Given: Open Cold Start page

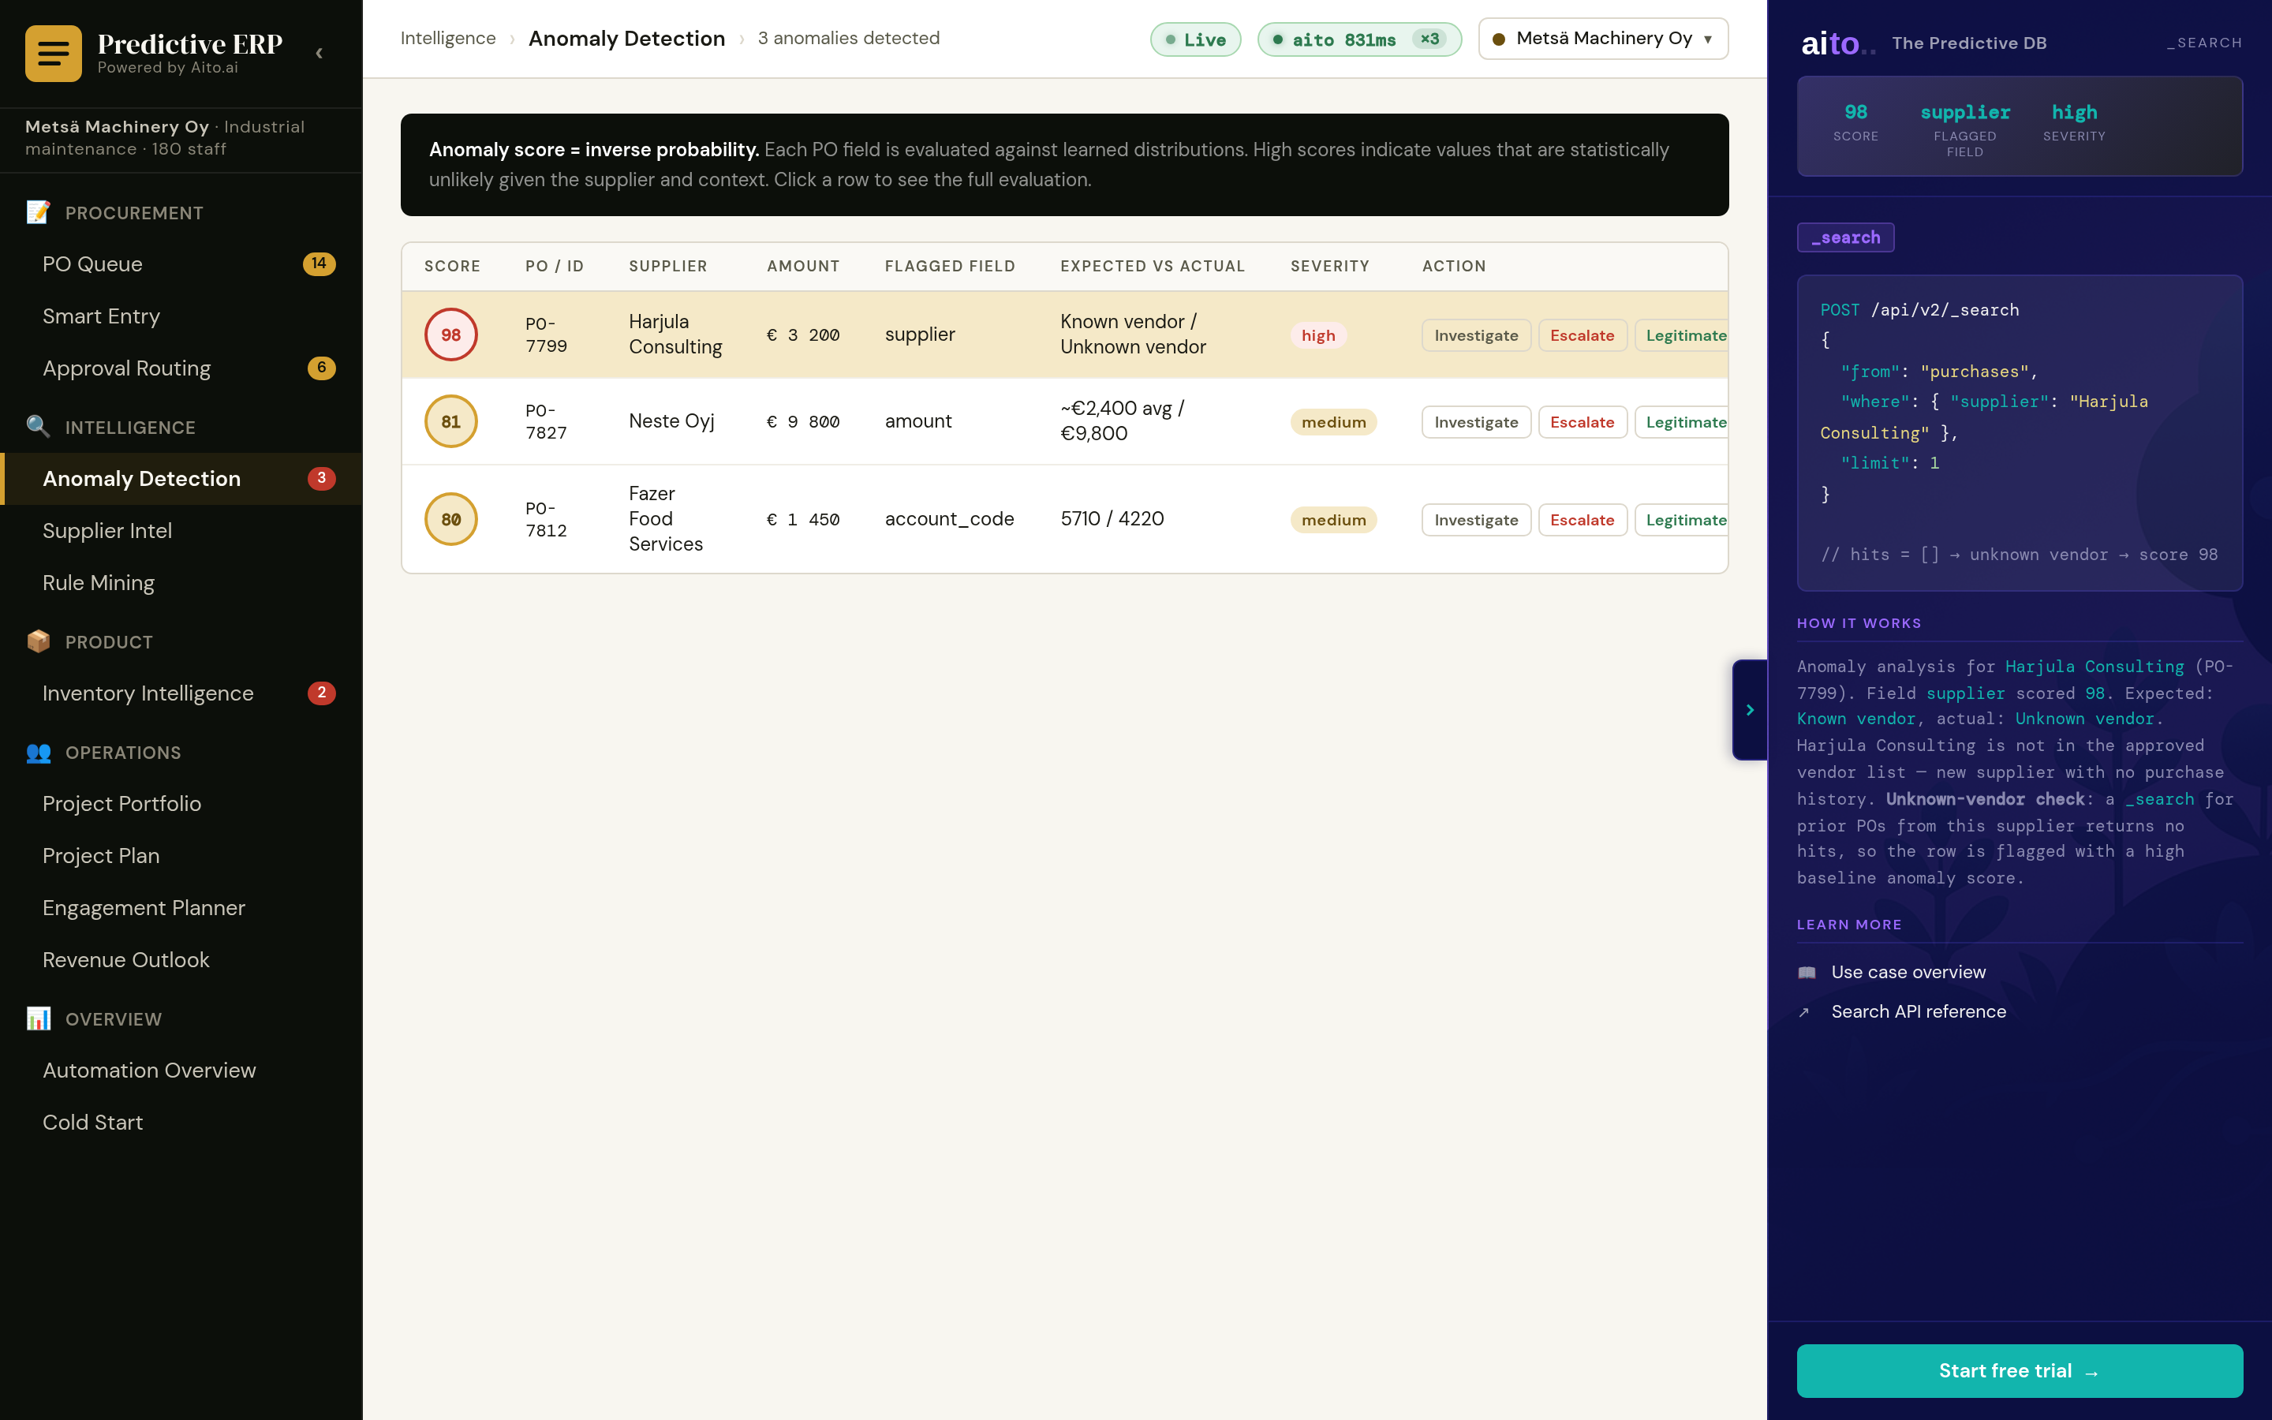Looking at the screenshot, I should point(181,1123).
